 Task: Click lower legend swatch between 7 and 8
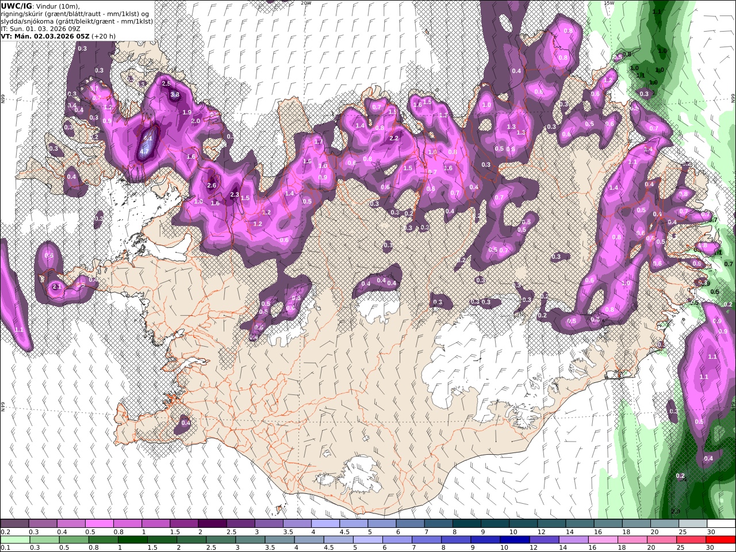(x=426, y=540)
